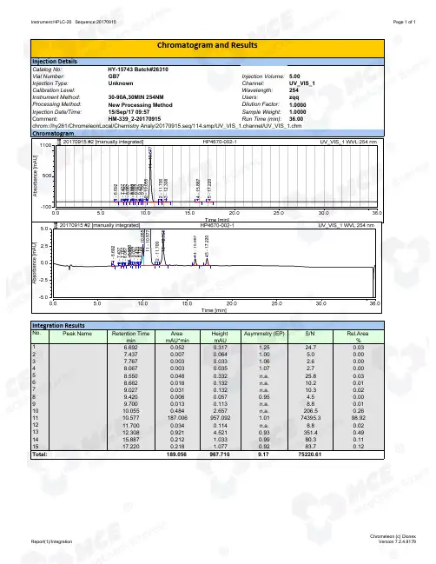Click the 'Sample Weight:' label
The height and width of the screenshot is (564, 436).
(x=261, y=112)
